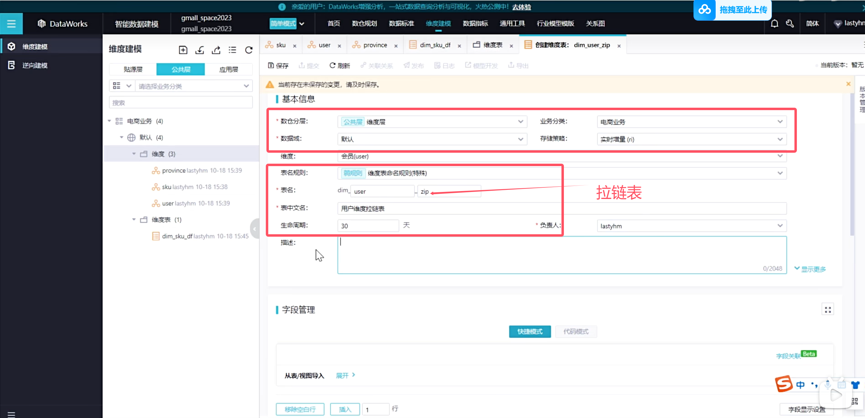This screenshot has height=418, width=865.
Task: Switch to 代码模式 field editing
Action: [x=575, y=331]
